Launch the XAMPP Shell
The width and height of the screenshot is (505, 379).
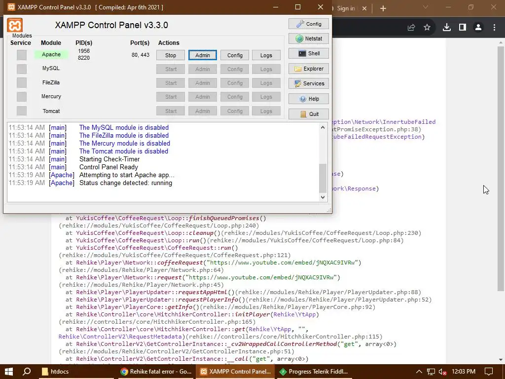tap(309, 53)
